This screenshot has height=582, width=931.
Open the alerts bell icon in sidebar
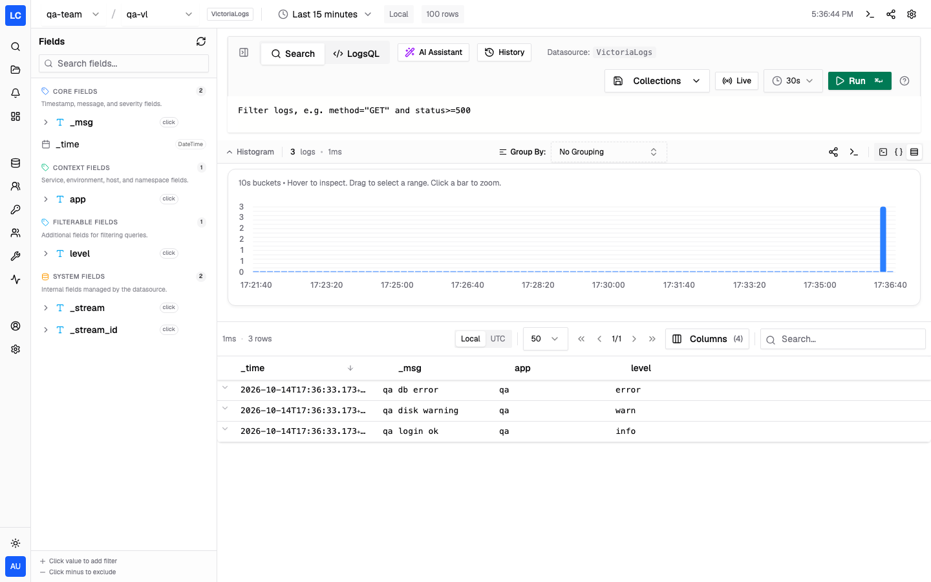(16, 93)
